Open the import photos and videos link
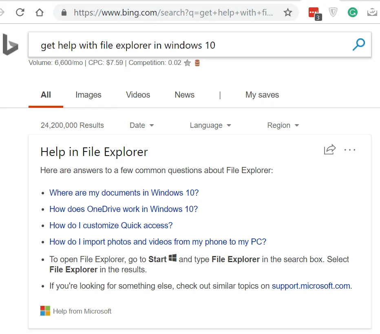Viewport: 380px width, 334px height. pos(158,242)
